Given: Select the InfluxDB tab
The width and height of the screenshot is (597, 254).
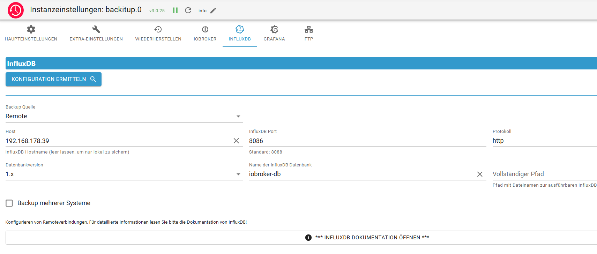Looking at the screenshot, I should coord(240,33).
